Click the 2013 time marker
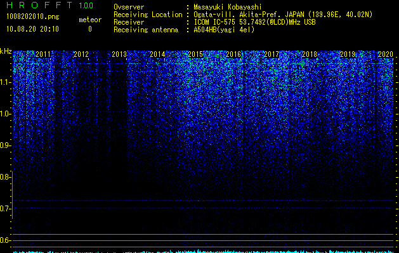 [119, 54]
